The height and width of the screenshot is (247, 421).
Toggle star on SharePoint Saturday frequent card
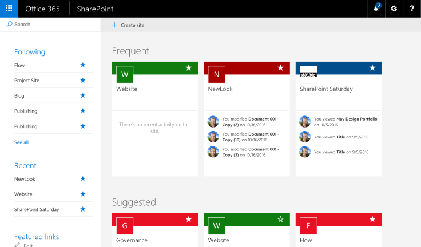coord(372,68)
